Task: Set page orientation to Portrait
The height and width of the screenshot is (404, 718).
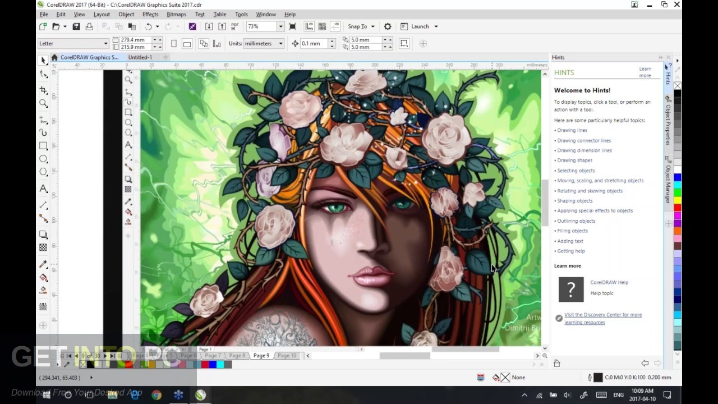Action: (x=174, y=44)
